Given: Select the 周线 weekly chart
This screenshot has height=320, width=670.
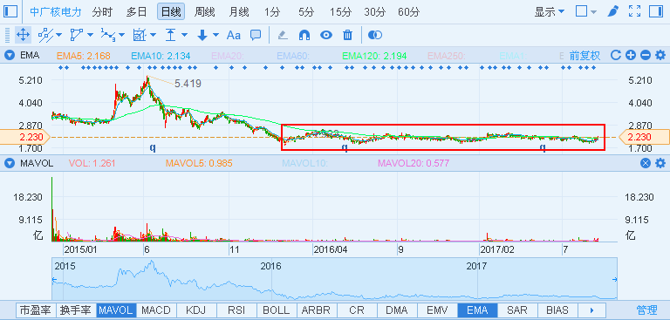Looking at the screenshot, I should pyautogui.click(x=204, y=12).
